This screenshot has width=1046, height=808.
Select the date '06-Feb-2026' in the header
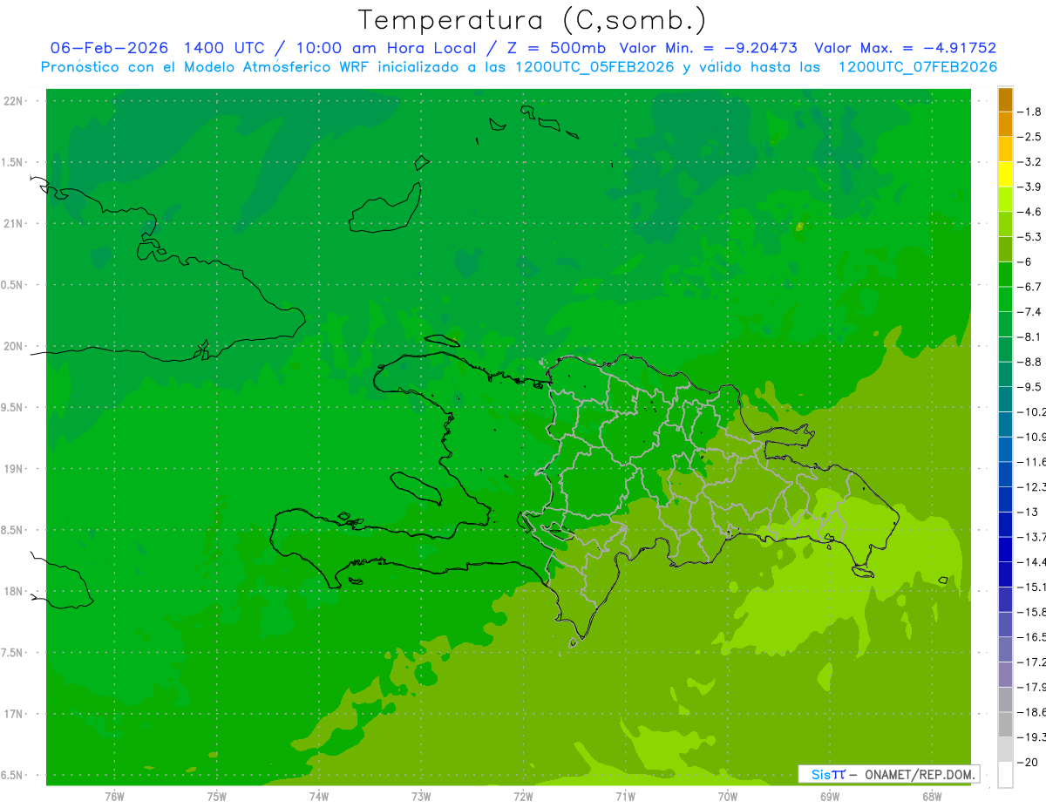point(109,48)
